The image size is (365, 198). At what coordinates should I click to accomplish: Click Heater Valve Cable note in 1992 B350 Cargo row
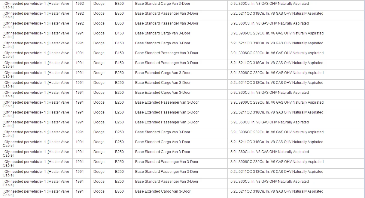click(x=36, y=5)
